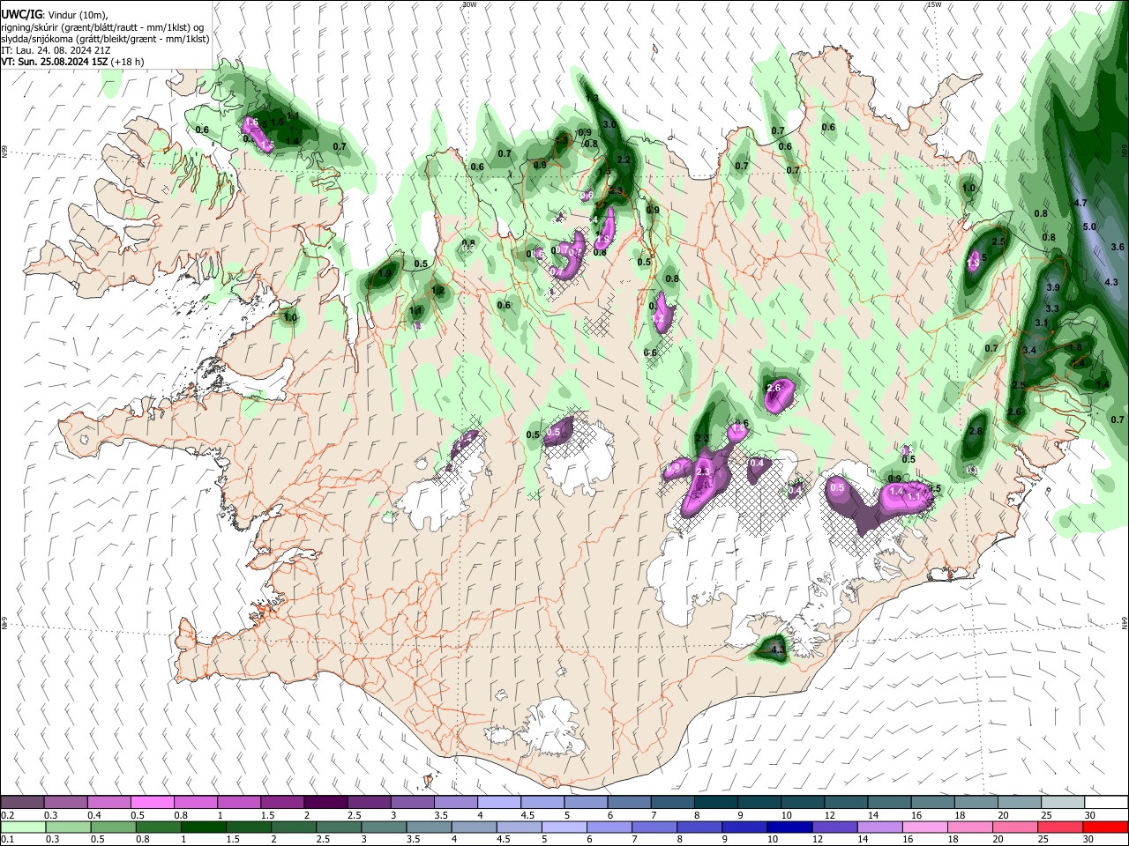Screen dimensions: 1129x846
Task: Click the bright pink 0.5 swatch, upper legend
Action: coord(153,802)
